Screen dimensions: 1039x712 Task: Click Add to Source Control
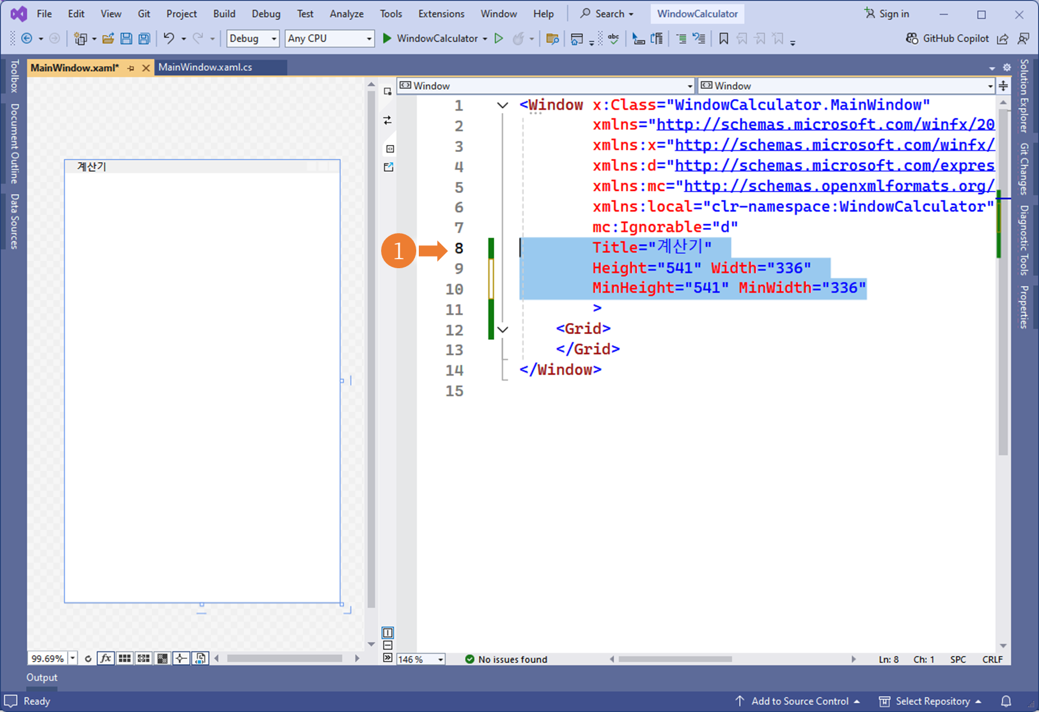coord(797,701)
